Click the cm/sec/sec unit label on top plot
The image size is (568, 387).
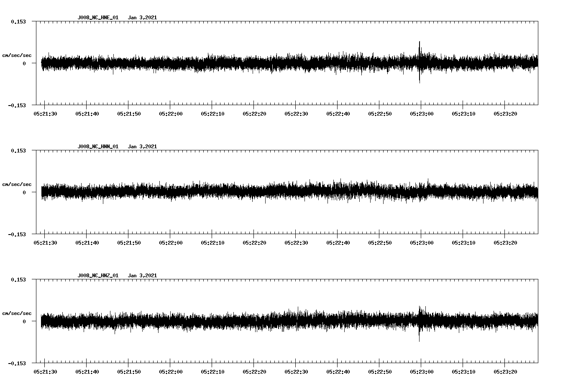point(17,54)
